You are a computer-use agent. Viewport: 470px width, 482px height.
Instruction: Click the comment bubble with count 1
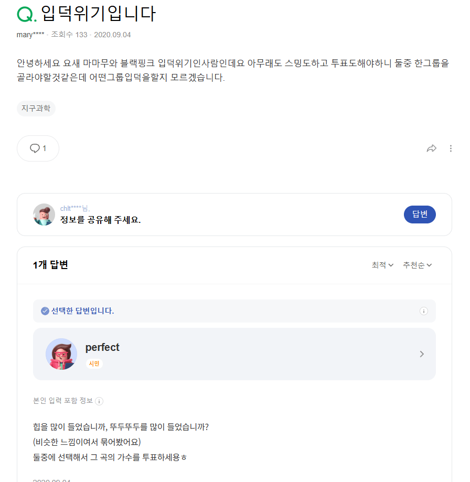click(38, 148)
